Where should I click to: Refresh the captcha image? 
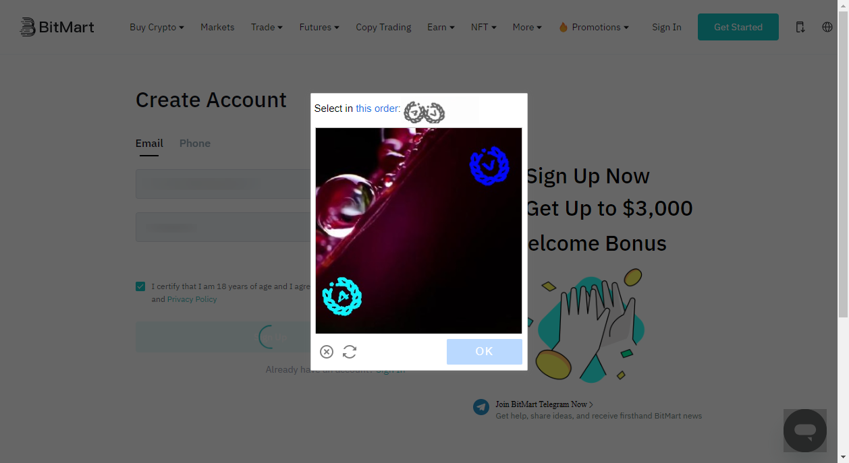350,352
